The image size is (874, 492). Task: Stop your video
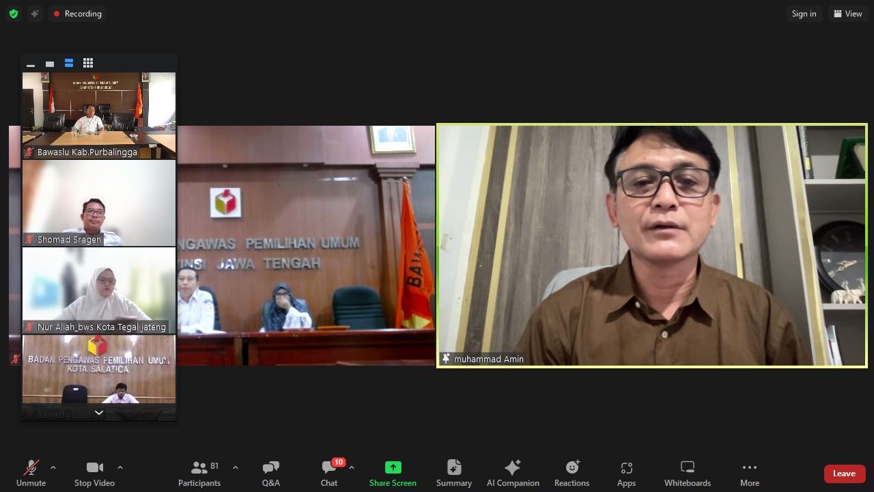click(94, 473)
